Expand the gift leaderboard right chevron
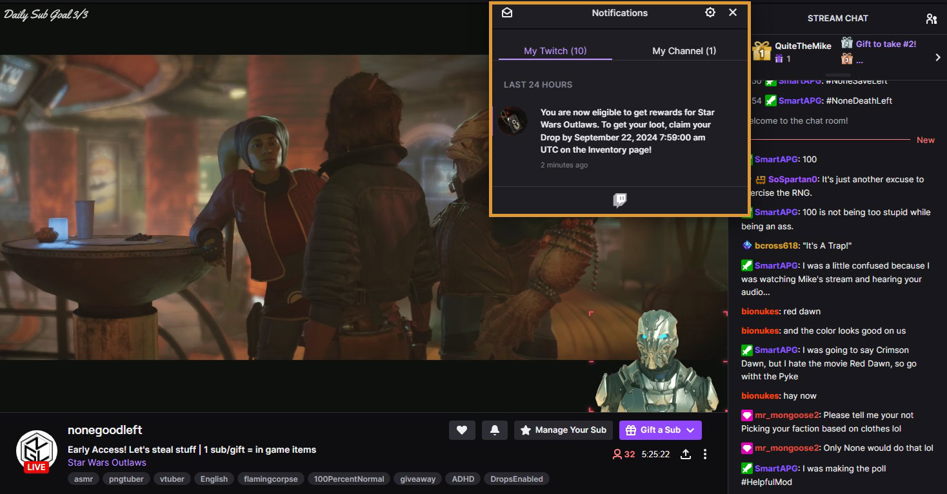 pyautogui.click(x=938, y=57)
